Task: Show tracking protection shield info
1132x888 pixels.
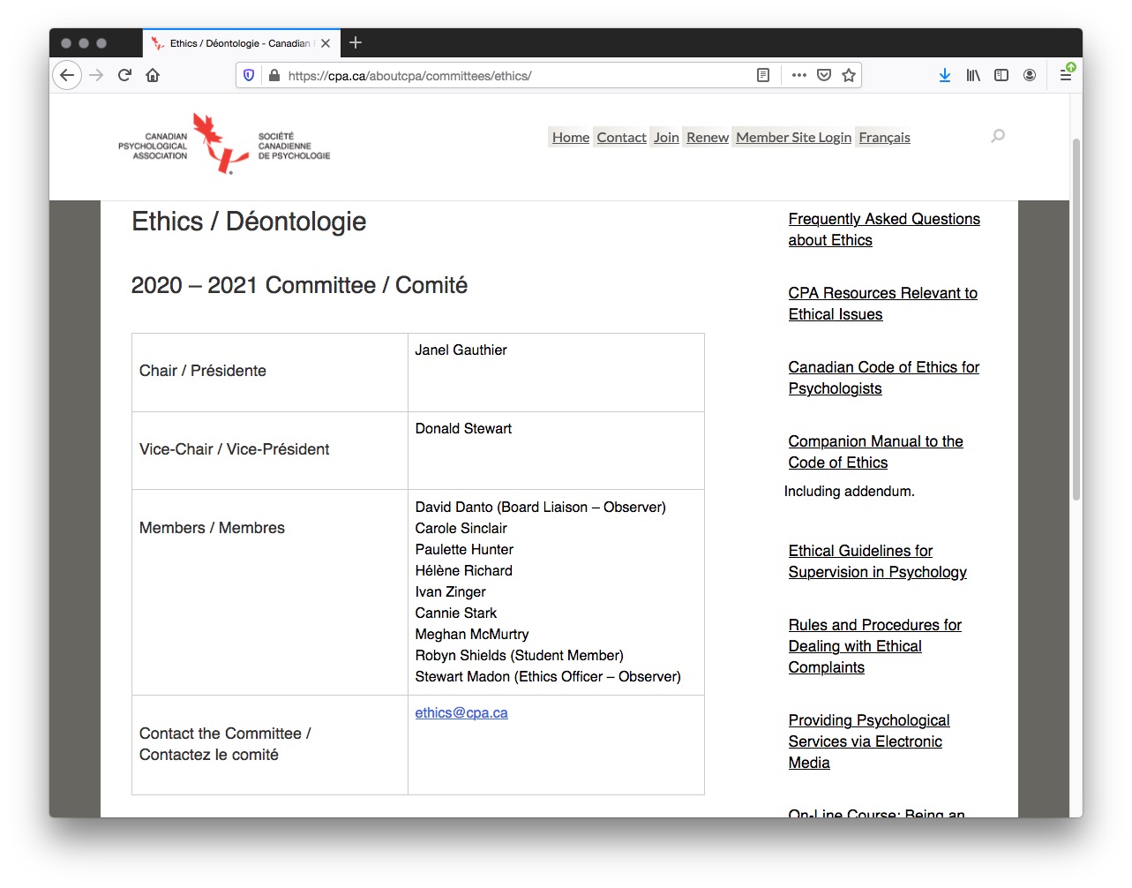Action: (x=249, y=75)
